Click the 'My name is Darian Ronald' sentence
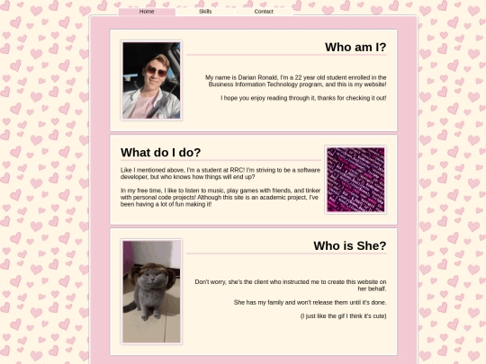The height and width of the screenshot is (364, 486). (296, 81)
